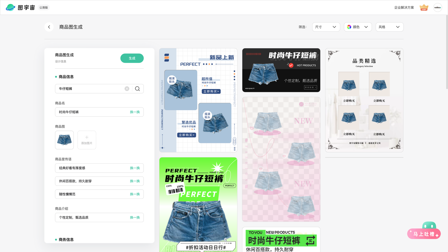Open the TO YOU NEW PRODUCTS template
The width and height of the screenshot is (448, 252).
(281, 239)
